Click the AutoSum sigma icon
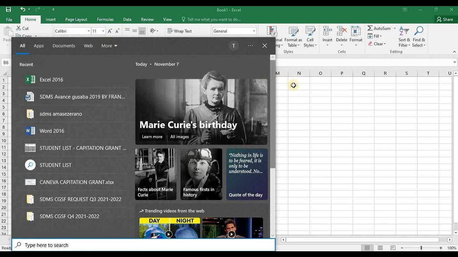Screen dimensions: 458x257 [370, 28]
